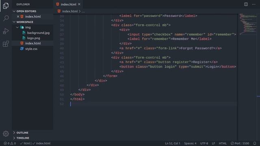The image size is (260, 146).
Task: Change end of line sequence via LF
Action: pyautogui.click(x=213, y=143)
